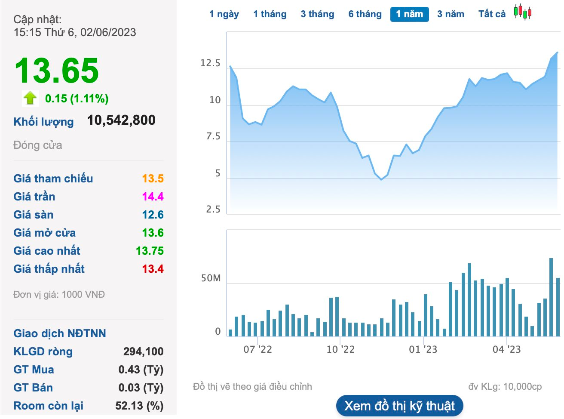Screen dimensions: 564x419
Task: Click the volume figure 10,542,800
Action: tap(121, 120)
